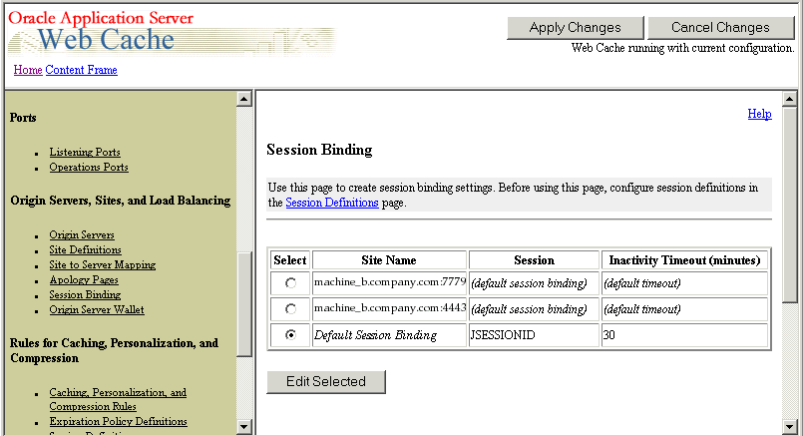Viewport: 803px width, 436px height.
Task: Click the navigation pane scrollbar thumb
Action: tap(244, 304)
